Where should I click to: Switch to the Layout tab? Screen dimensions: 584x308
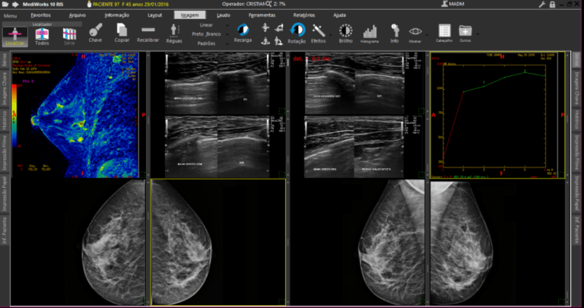point(155,15)
